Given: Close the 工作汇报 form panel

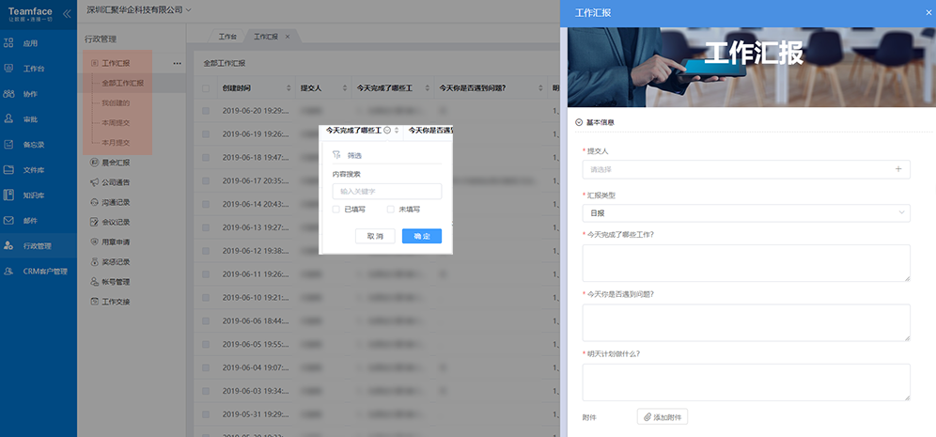Looking at the screenshot, I should [x=928, y=12].
